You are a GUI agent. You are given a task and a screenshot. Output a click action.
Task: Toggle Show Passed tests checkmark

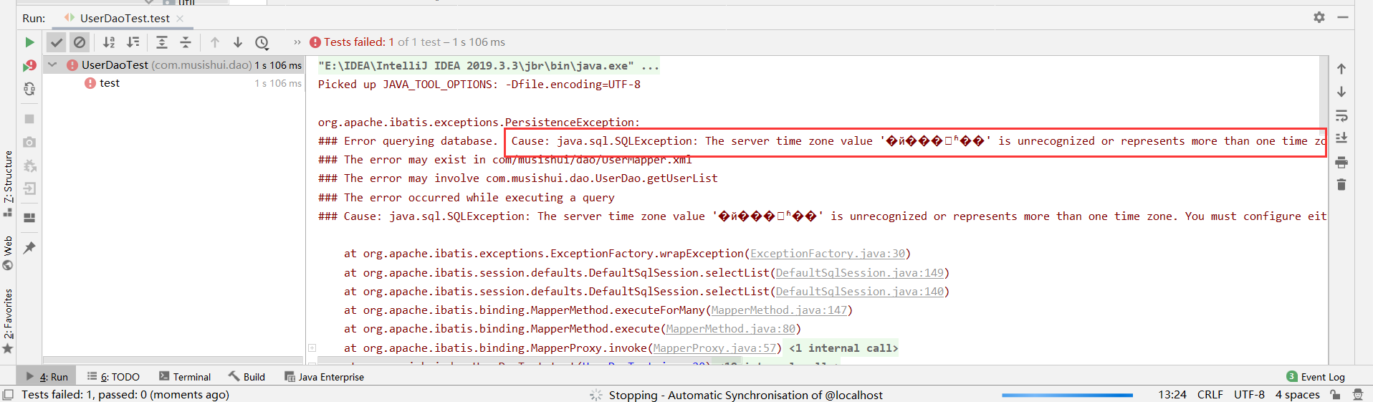(57, 42)
